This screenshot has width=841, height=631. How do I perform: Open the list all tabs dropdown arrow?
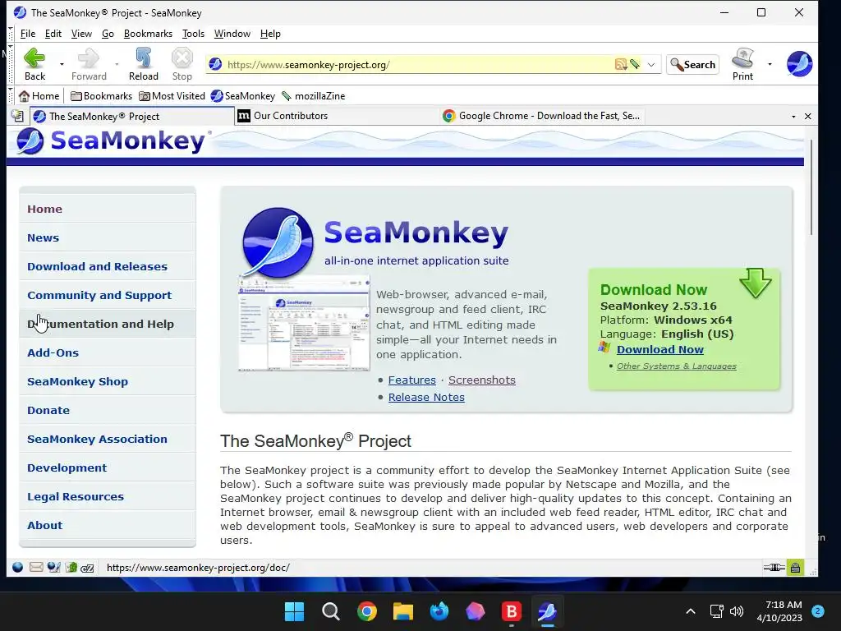point(793,117)
